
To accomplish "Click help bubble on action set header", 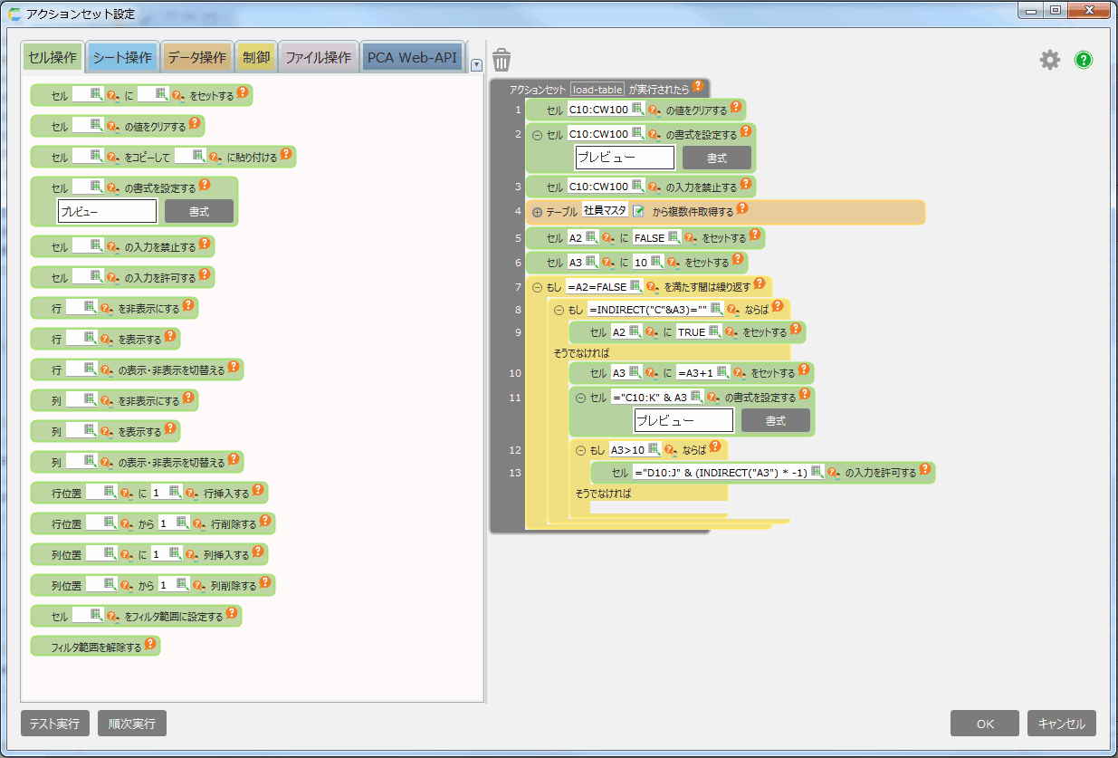I will tap(698, 87).
